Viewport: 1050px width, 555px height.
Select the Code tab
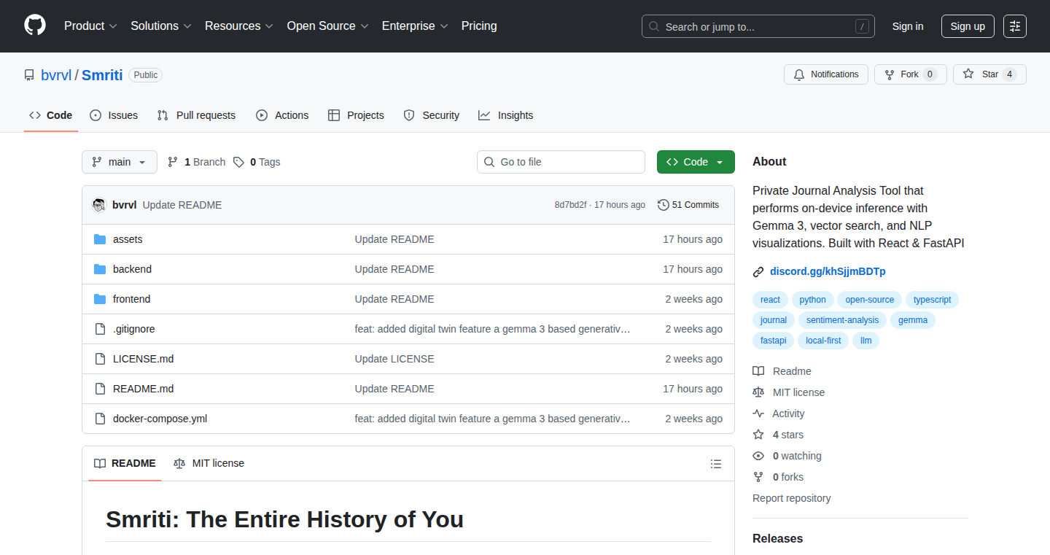pyautogui.click(x=51, y=115)
